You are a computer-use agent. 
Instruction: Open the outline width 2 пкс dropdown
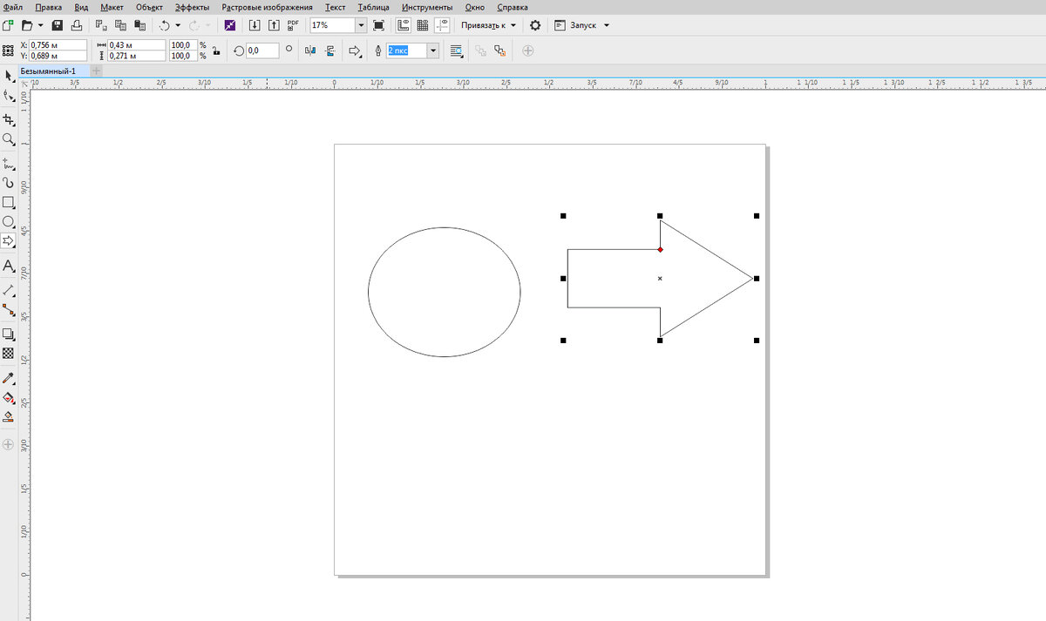[433, 51]
